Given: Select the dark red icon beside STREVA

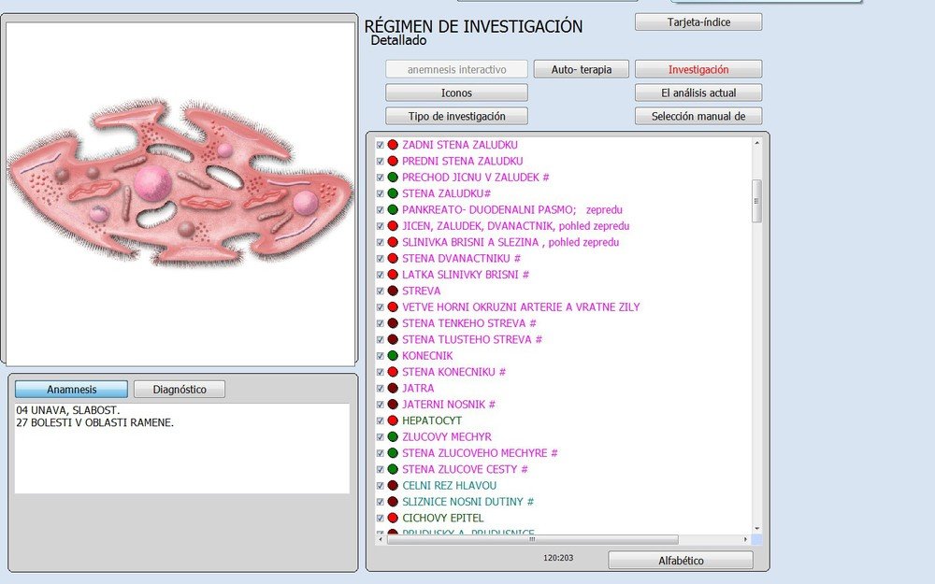Looking at the screenshot, I should tap(391, 291).
